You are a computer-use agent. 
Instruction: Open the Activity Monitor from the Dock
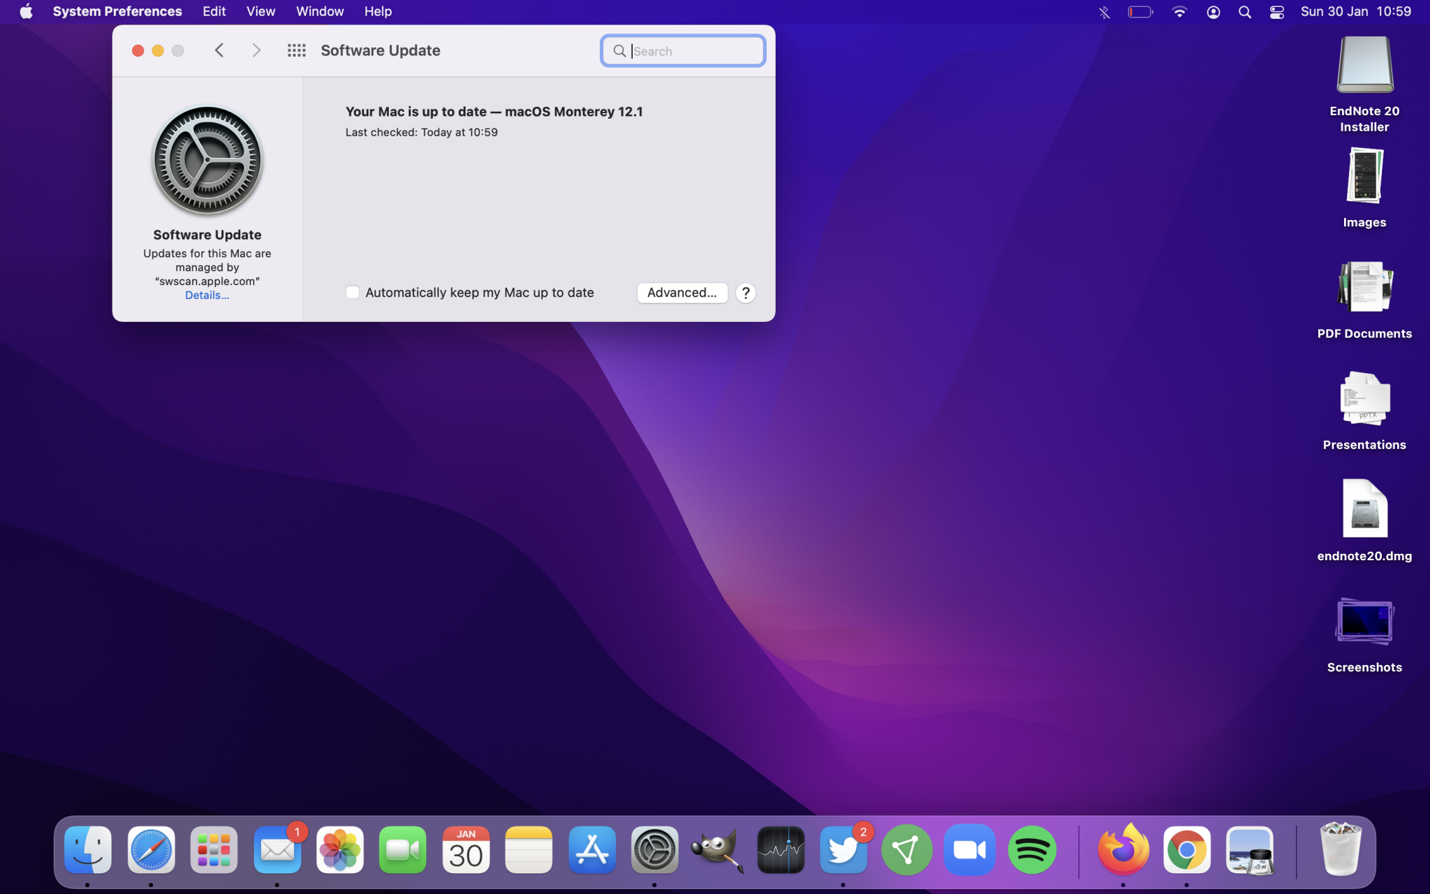pos(780,849)
